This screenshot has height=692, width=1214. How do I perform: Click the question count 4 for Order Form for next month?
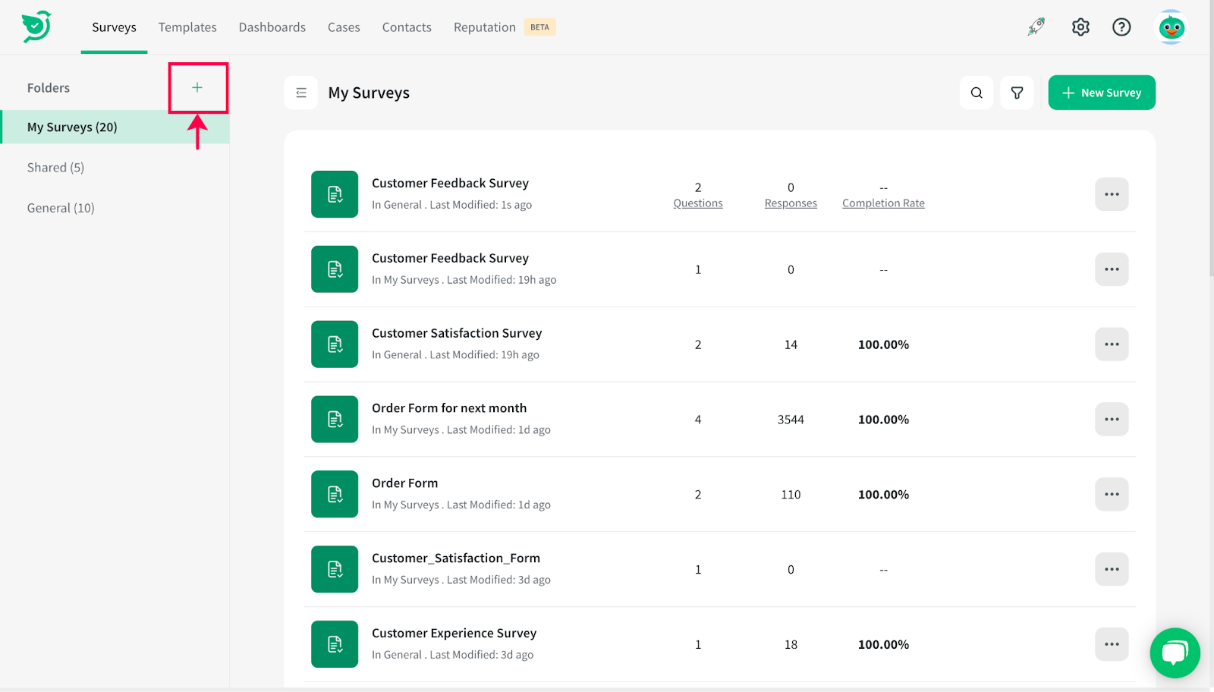698,420
